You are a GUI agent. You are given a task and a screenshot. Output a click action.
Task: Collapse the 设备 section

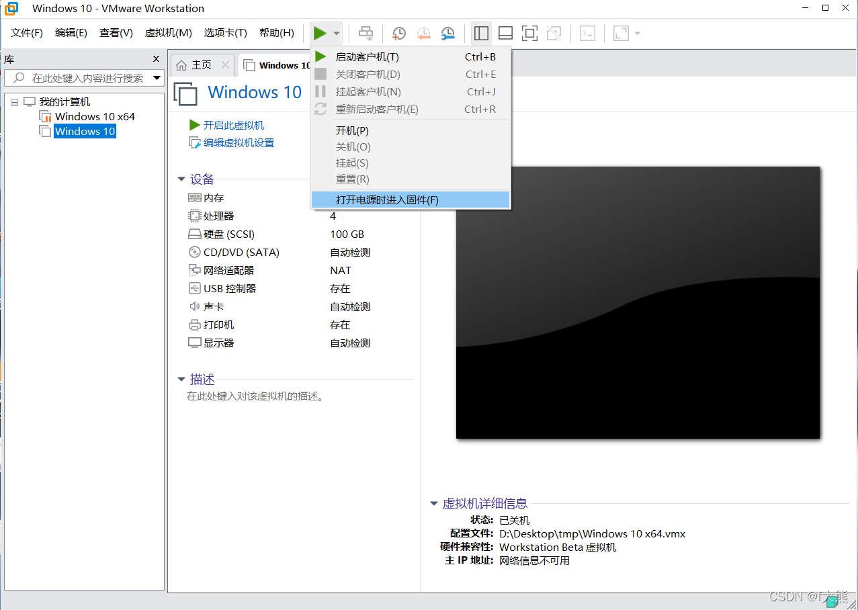pos(181,179)
